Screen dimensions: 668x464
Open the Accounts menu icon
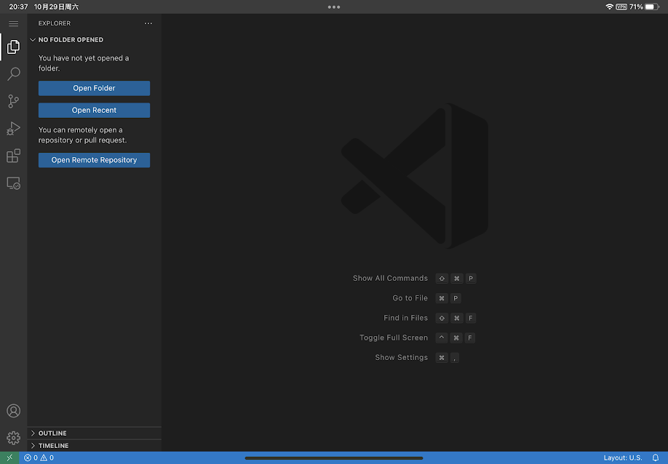coord(13,411)
